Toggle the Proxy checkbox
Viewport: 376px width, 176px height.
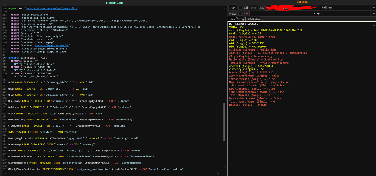click(240, 14)
